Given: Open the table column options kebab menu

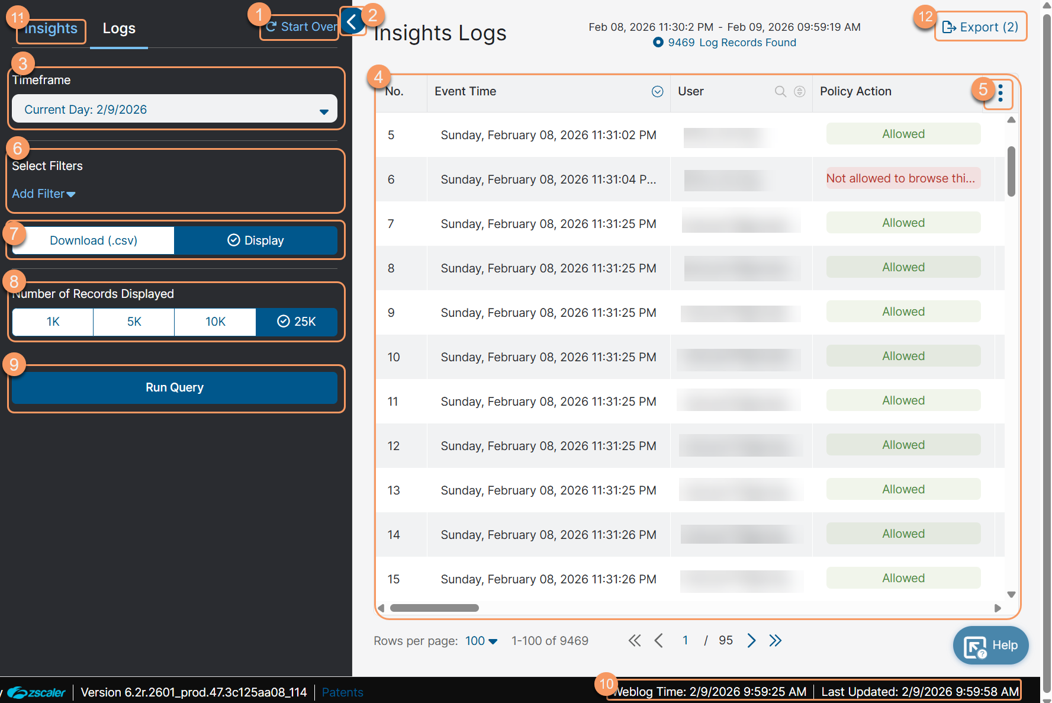Looking at the screenshot, I should click(1000, 92).
